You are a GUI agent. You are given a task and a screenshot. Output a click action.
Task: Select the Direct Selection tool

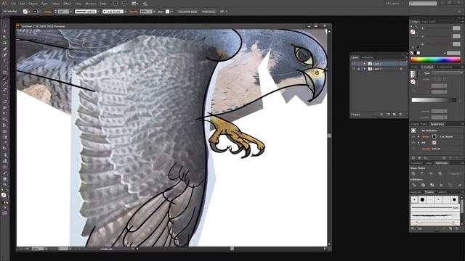coord(4,31)
